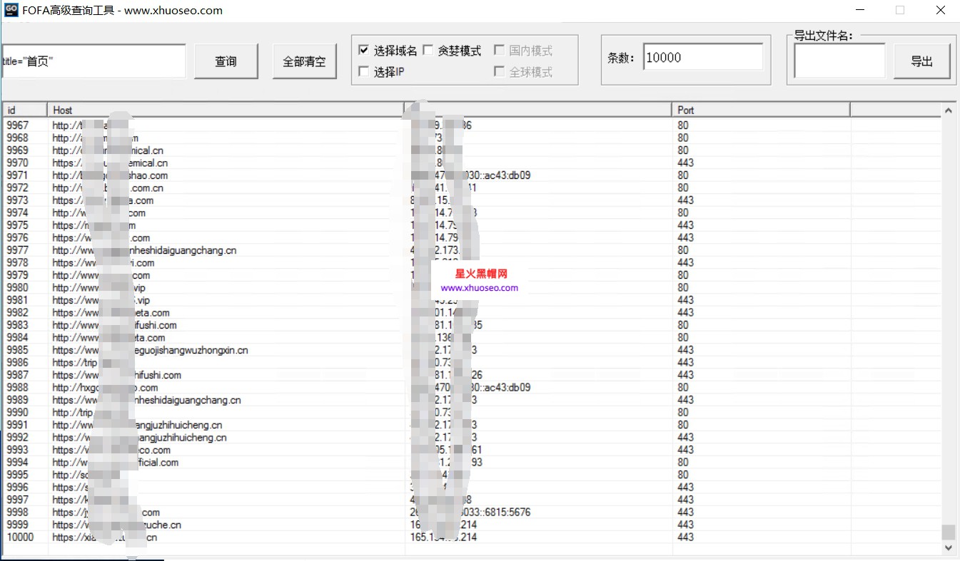Focus the title="首页" query input field
Image resolution: width=960 pixels, height=561 pixels.
tap(93, 61)
